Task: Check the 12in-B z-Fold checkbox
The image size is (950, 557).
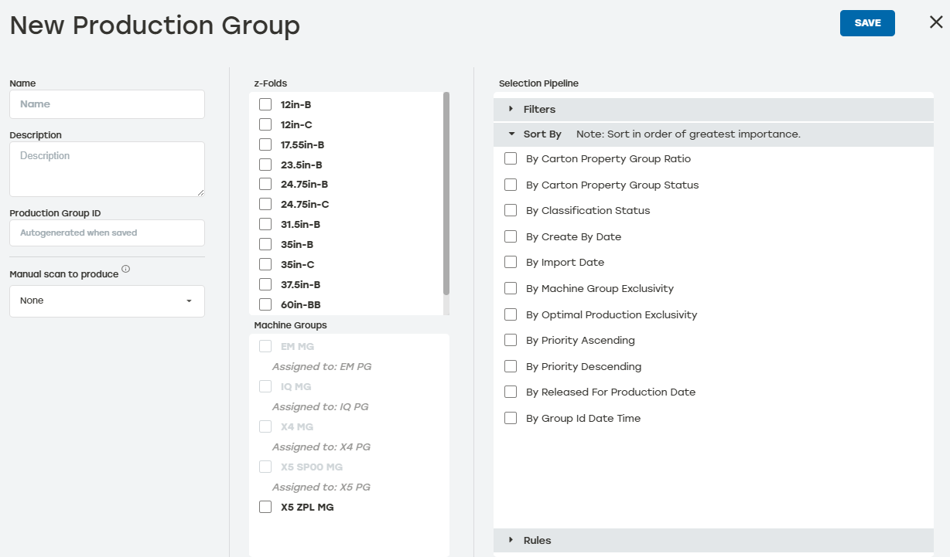Action: 265,104
